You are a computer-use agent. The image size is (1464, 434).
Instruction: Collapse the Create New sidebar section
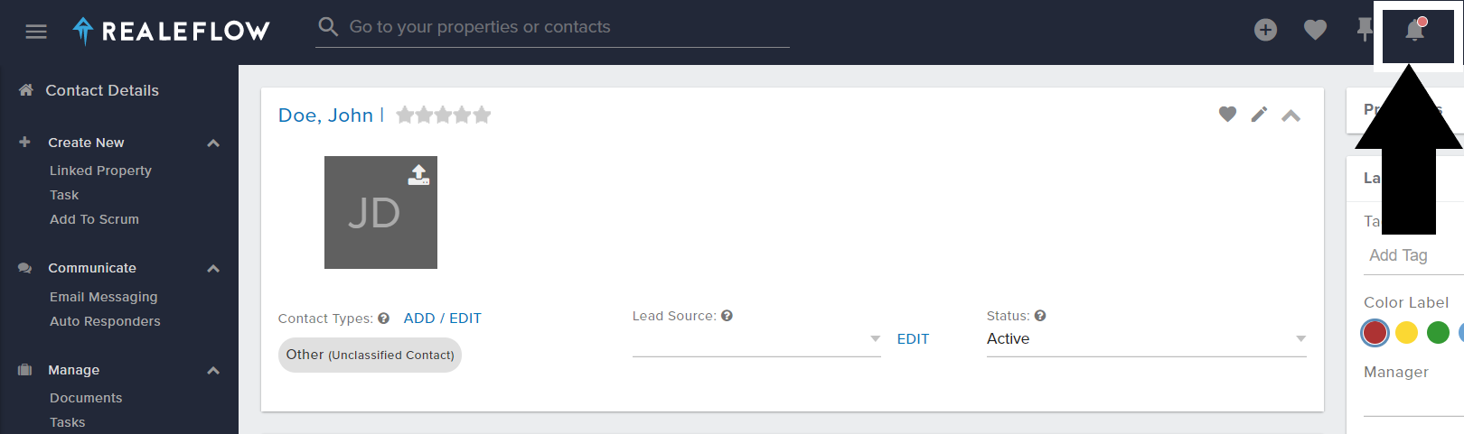pyautogui.click(x=213, y=143)
